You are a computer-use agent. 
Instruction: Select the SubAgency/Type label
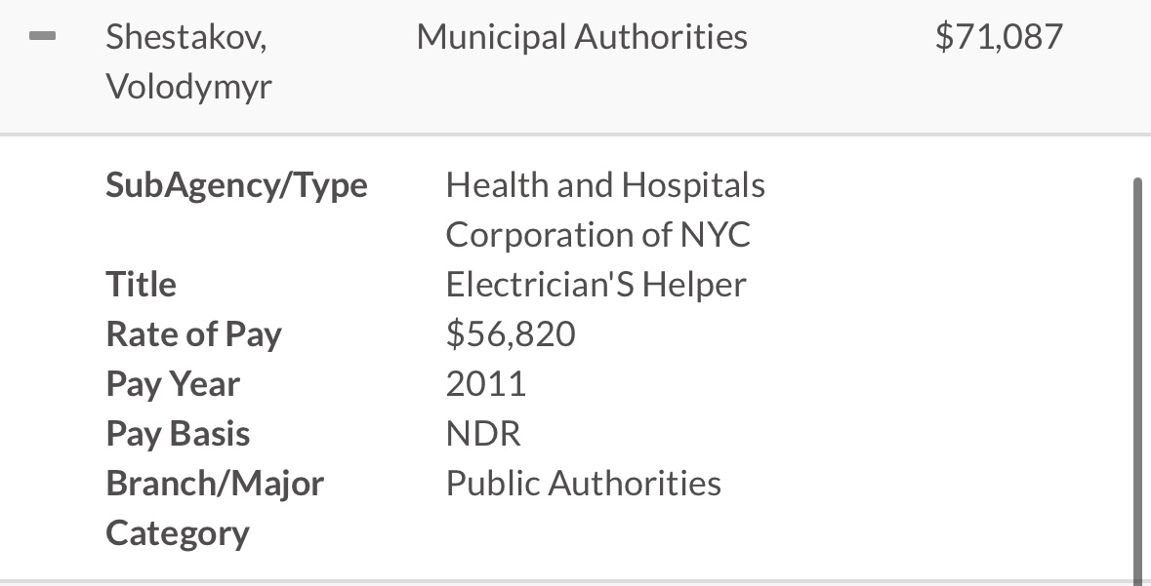tap(236, 185)
